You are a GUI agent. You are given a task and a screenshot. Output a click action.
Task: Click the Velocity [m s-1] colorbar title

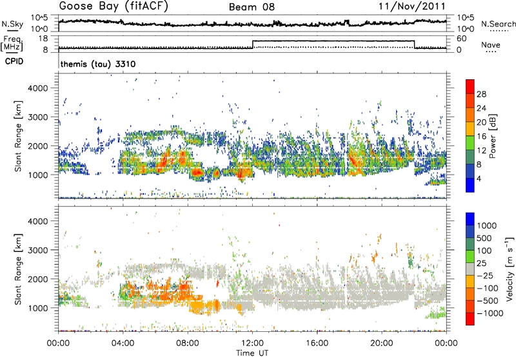coord(510,269)
